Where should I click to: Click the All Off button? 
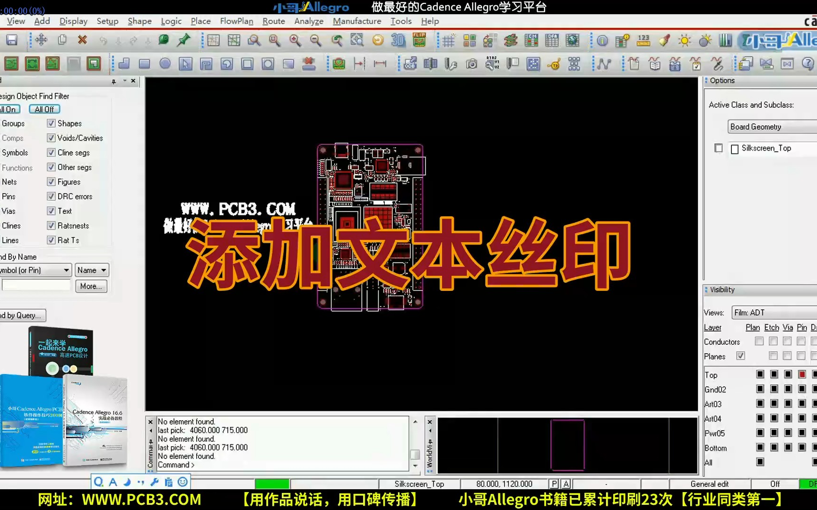pyautogui.click(x=44, y=109)
